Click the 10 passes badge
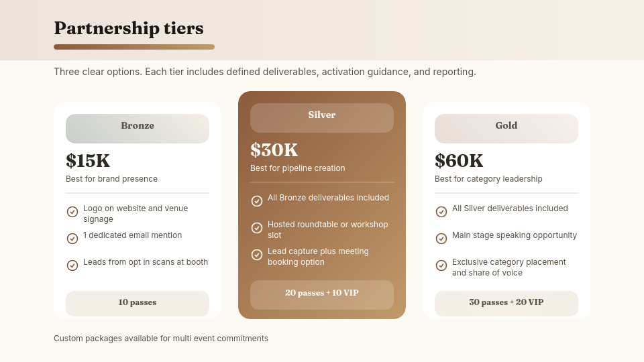Image resolution: width=644 pixels, height=362 pixels. coord(138,303)
